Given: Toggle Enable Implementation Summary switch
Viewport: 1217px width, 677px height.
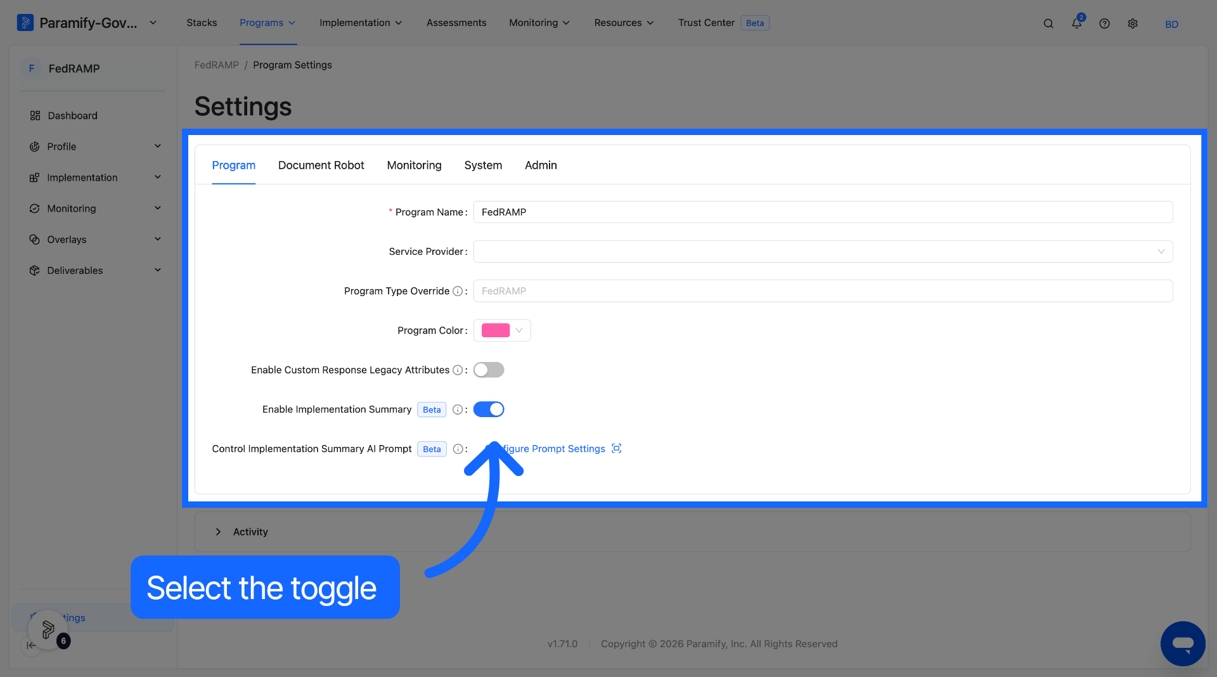Looking at the screenshot, I should pyautogui.click(x=489, y=409).
